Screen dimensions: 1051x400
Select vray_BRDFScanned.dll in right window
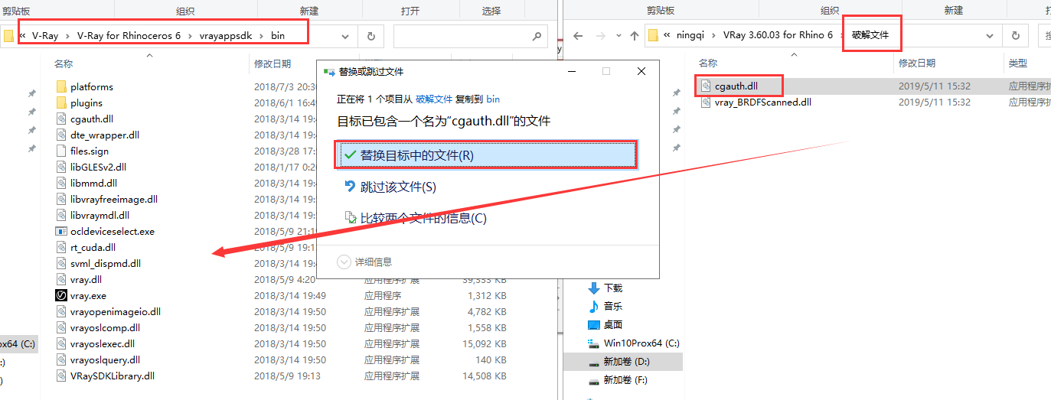pos(763,102)
